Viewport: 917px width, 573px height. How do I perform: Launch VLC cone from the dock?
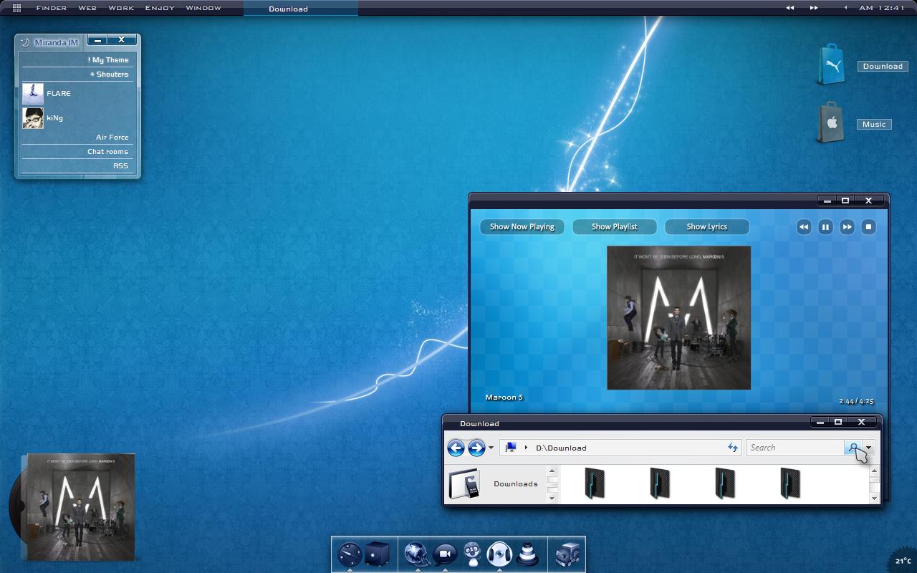point(527,554)
